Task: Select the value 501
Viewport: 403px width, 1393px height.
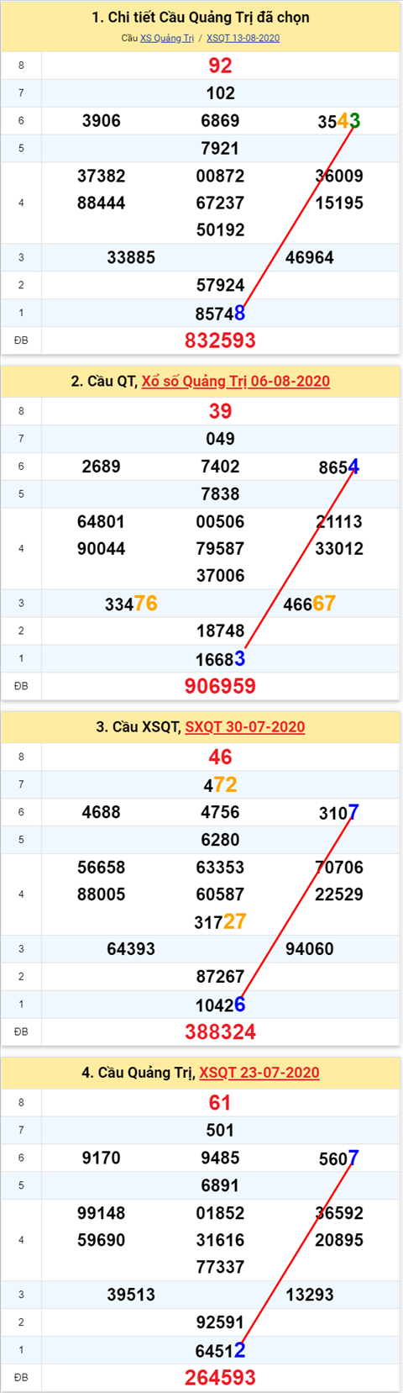Action: [220, 1130]
